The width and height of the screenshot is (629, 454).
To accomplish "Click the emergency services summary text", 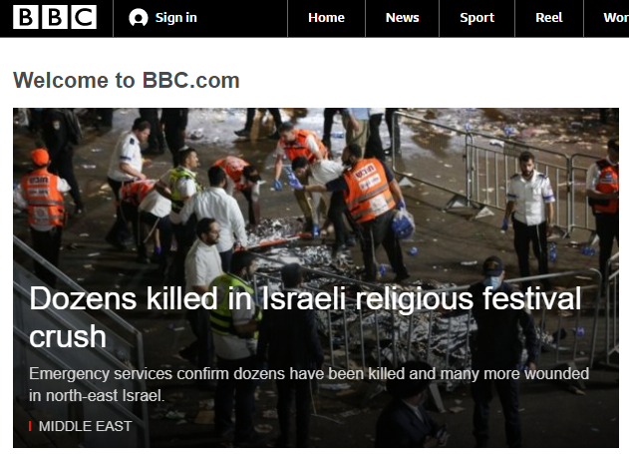I will (x=309, y=384).
